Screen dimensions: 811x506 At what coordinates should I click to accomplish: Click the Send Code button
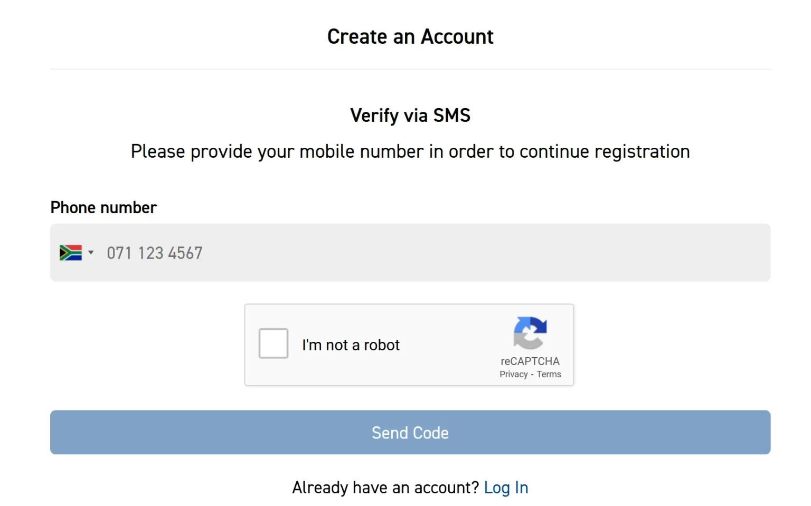410,432
